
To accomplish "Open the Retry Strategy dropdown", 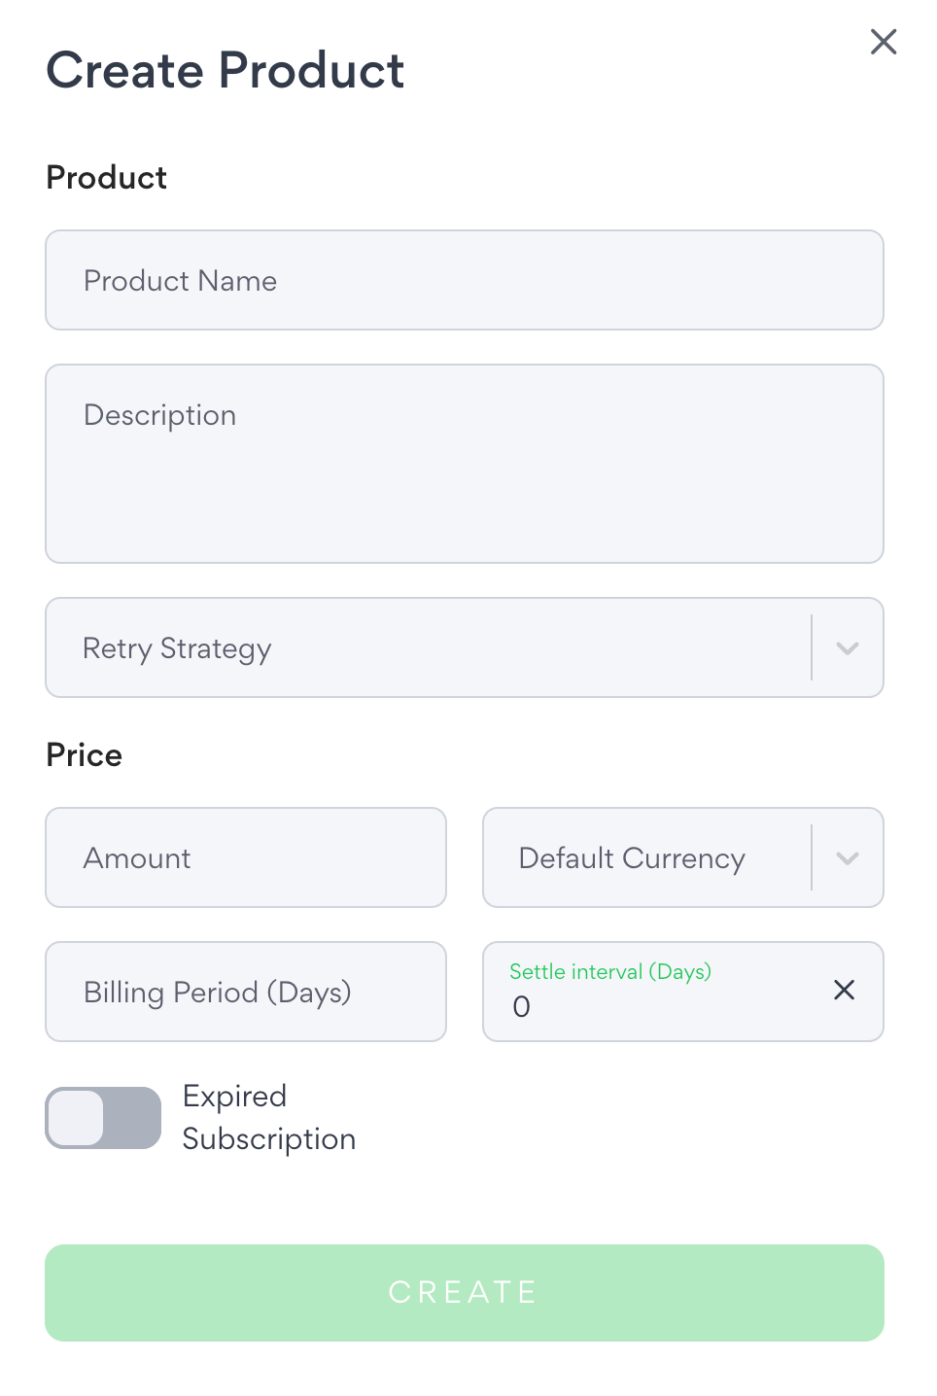I will 465,647.
